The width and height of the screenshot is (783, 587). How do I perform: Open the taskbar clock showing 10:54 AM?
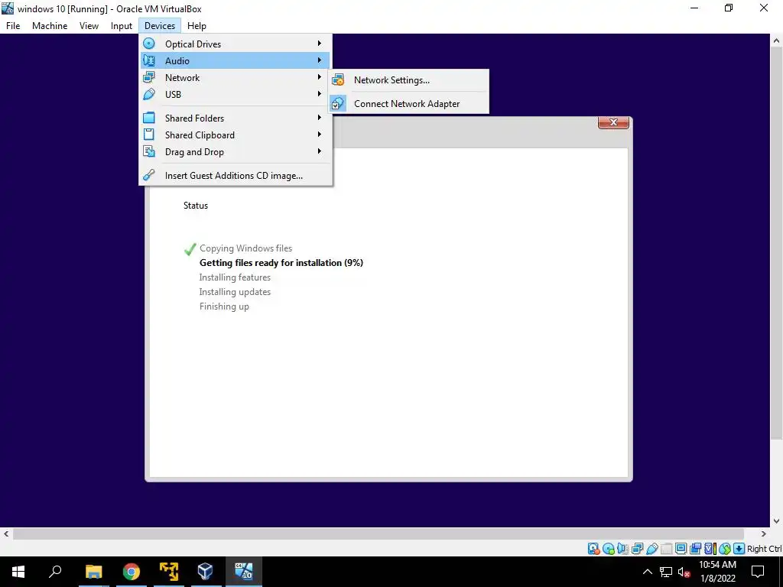717,572
